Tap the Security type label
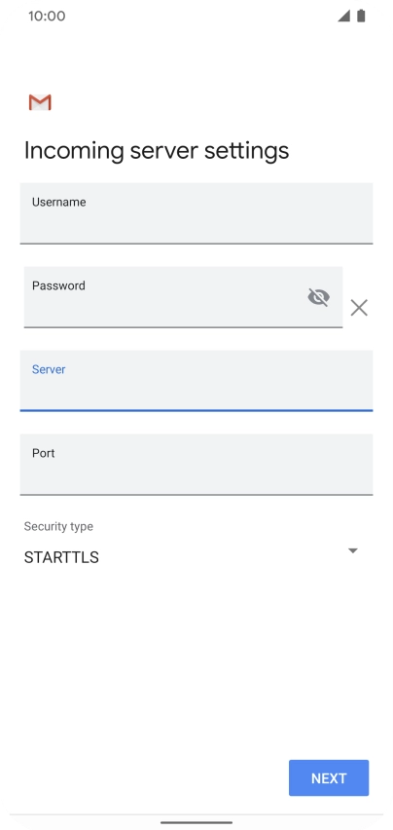The image size is (393, 830). (x=58, y=526)
